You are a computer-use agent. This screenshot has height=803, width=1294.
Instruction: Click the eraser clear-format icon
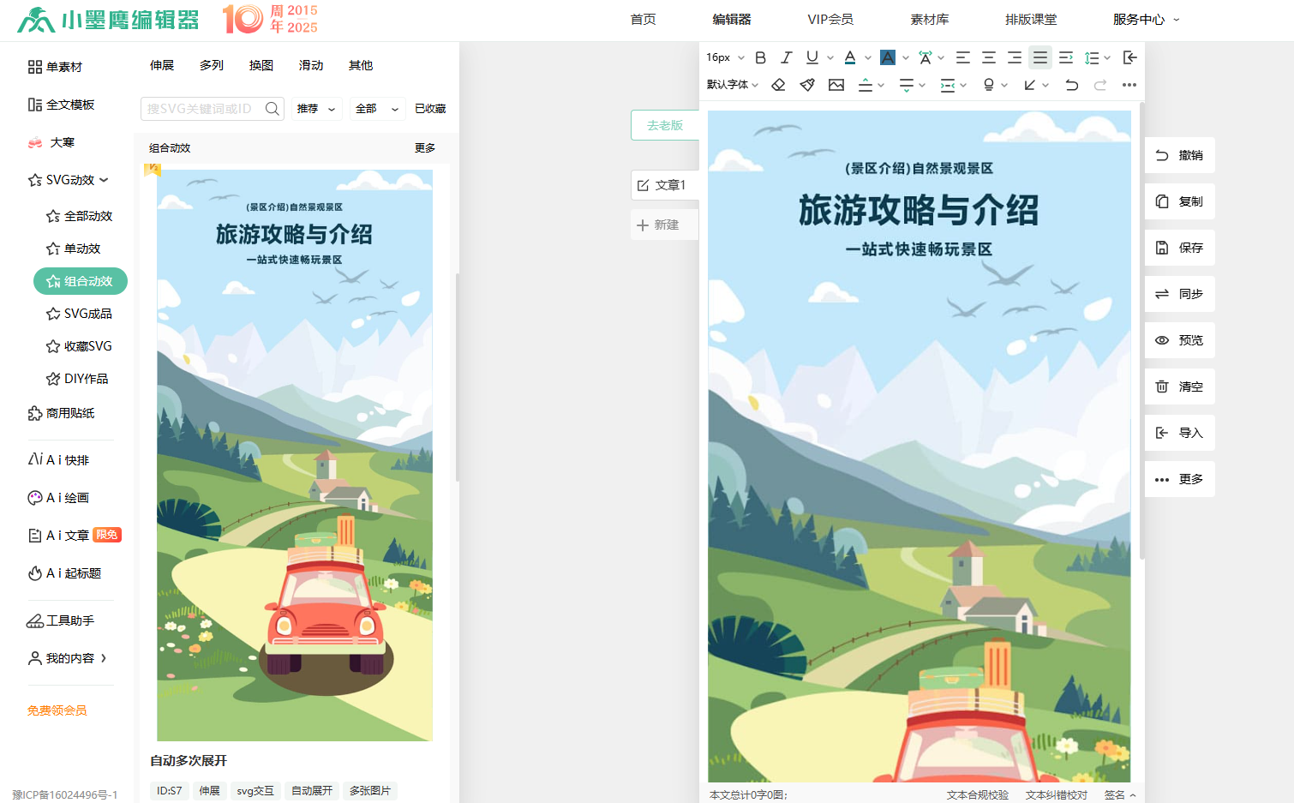[x=778, y=85]
